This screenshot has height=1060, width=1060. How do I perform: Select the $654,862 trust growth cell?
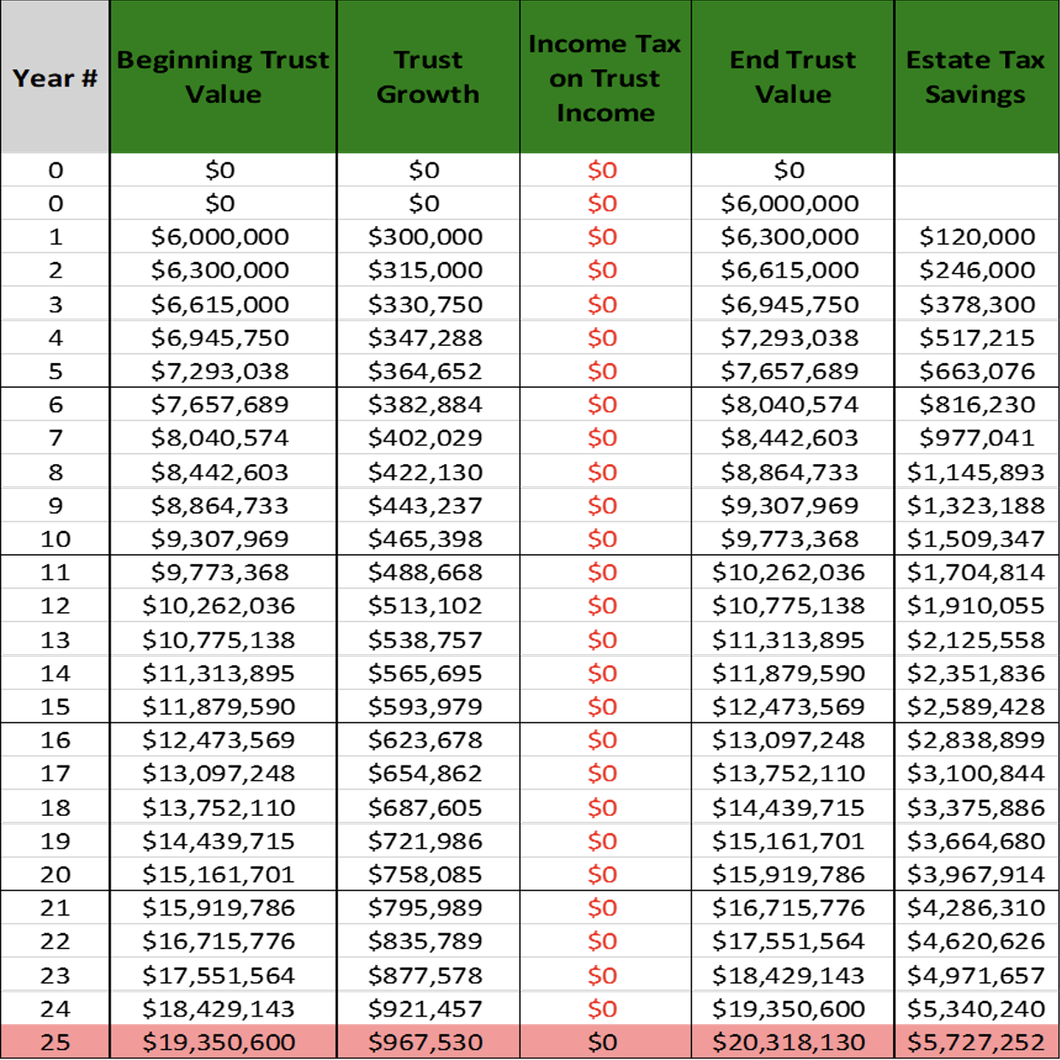pyautogui.click(x=428, y=774)
